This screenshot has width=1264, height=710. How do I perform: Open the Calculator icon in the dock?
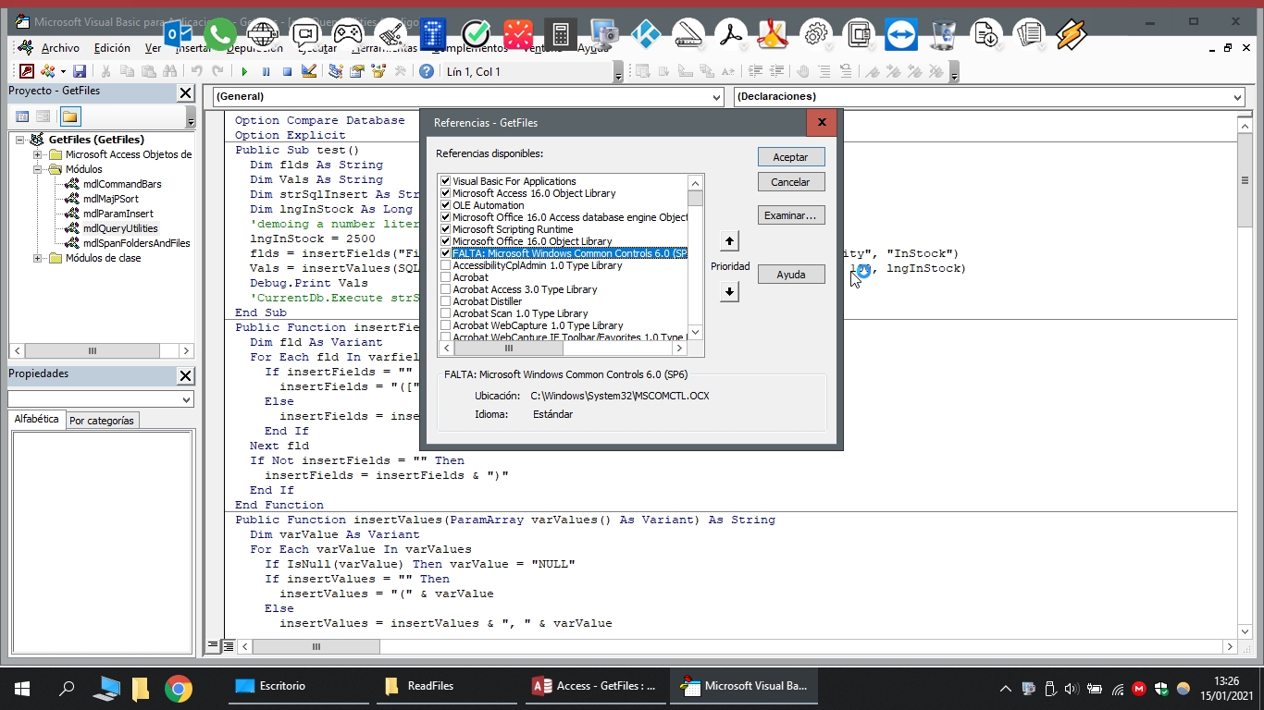[x=560, y=34]
